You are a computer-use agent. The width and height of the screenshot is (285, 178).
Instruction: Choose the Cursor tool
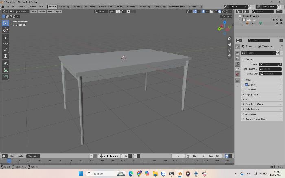(x=5, y=30)
